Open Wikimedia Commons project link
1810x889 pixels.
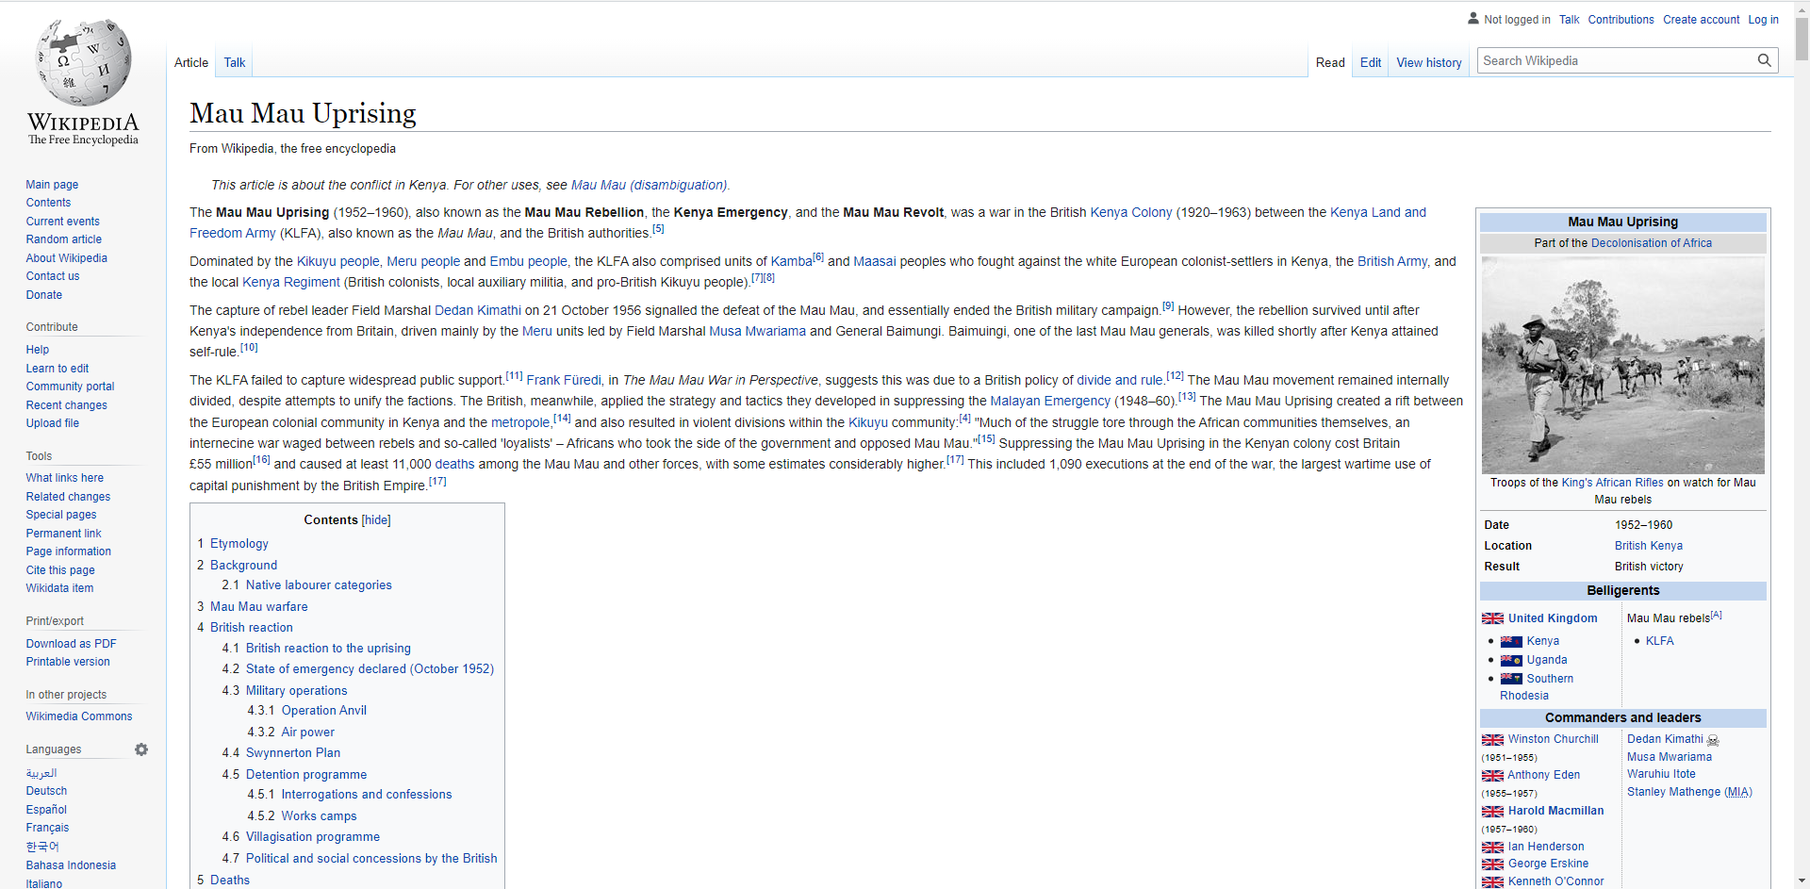(x=79, y=716)
